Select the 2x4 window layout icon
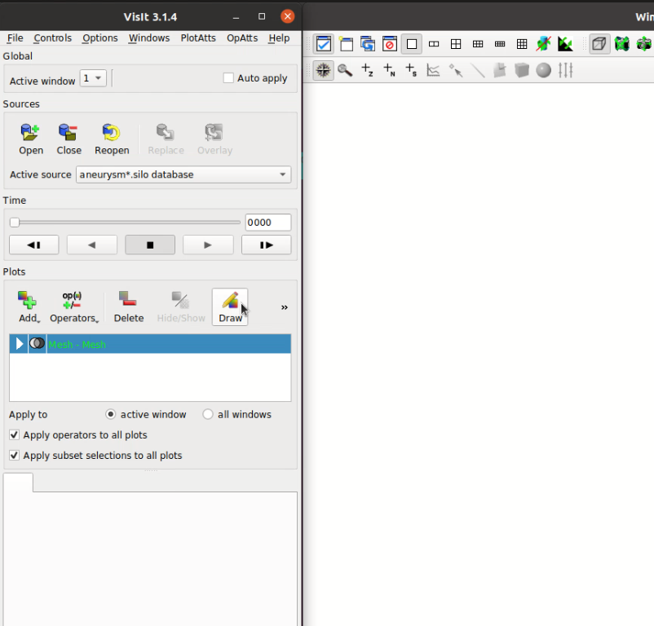The height and width of the screenshot is (626, 654). pos(500,44)
